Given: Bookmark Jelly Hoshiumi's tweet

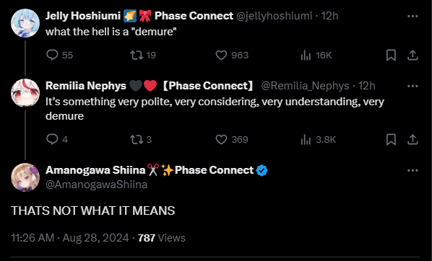Looking at the screenshot, I should (x=391, y=56).
